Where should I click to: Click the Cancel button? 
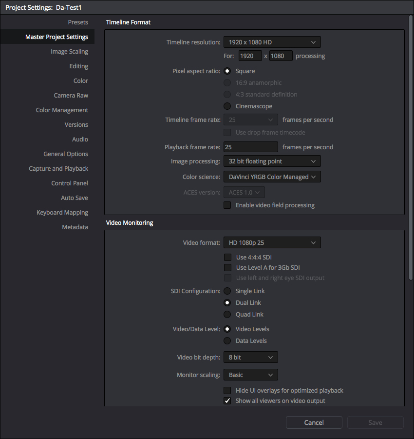pos(314,422)
